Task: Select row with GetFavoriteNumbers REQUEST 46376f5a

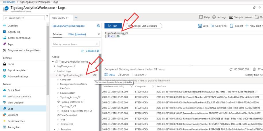Action: click(182, 92)
